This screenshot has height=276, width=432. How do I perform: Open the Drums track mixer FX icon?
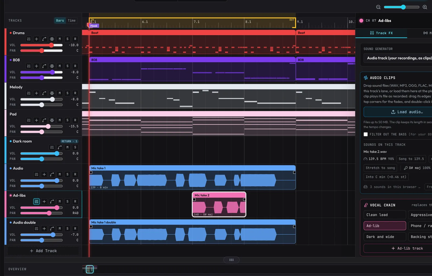click(x=29, y=39)
